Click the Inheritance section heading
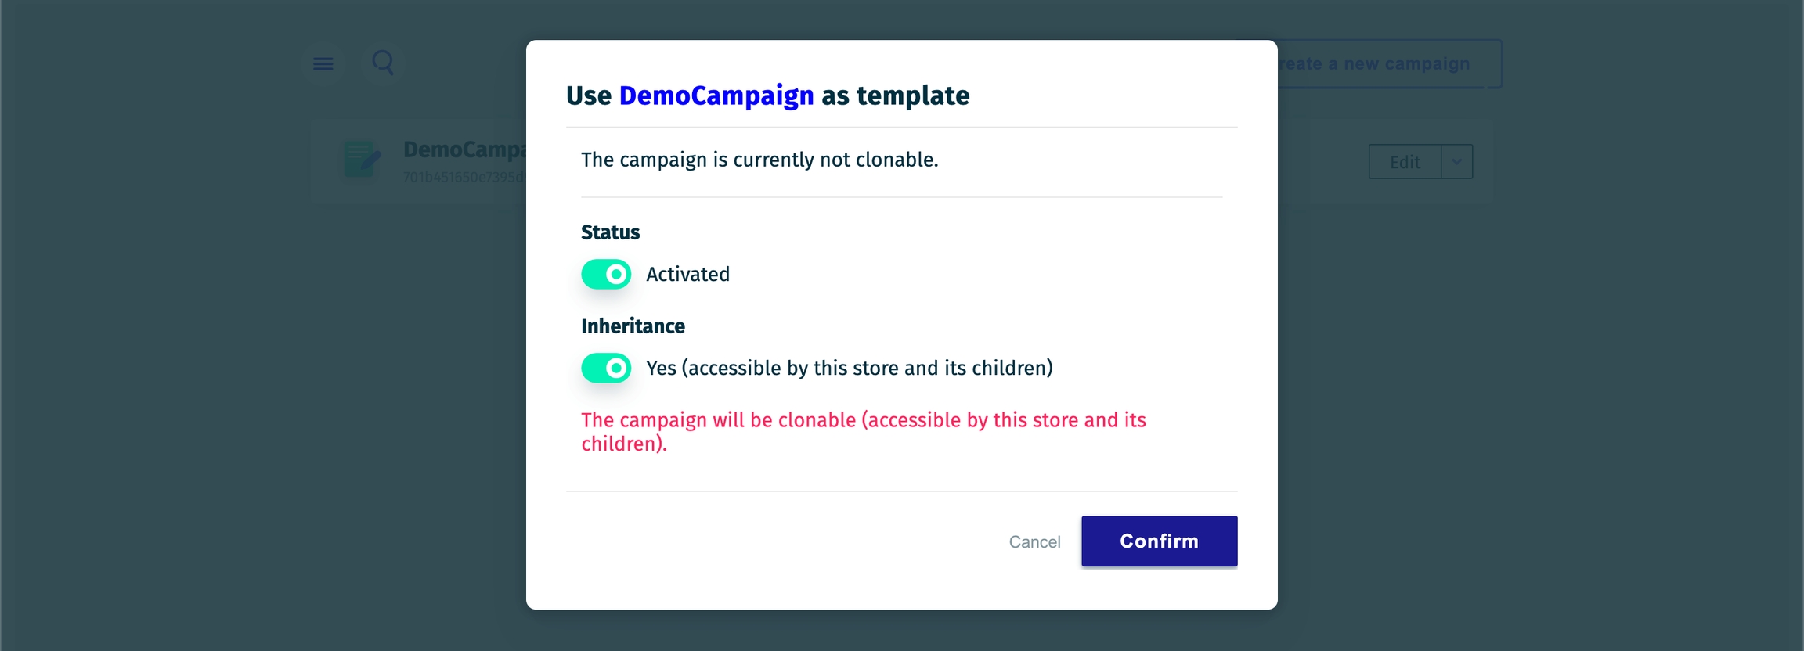 pos(633,326)
